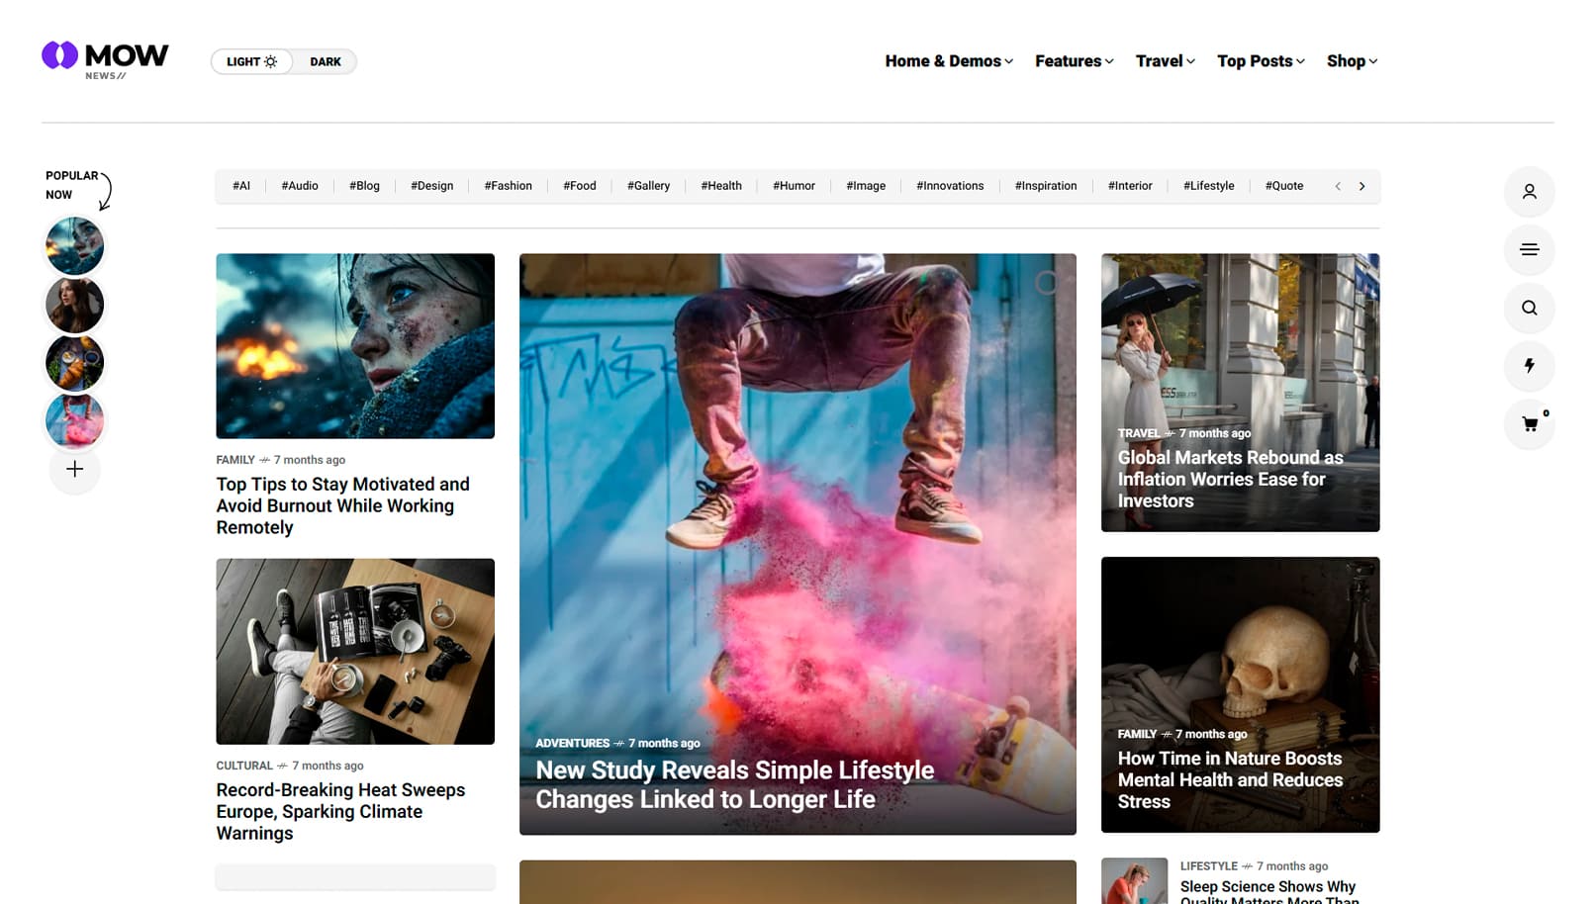Viewport: 1596px width, 904px height.
Task: Open the hamburger menu icon
Action: point(1529,249)
